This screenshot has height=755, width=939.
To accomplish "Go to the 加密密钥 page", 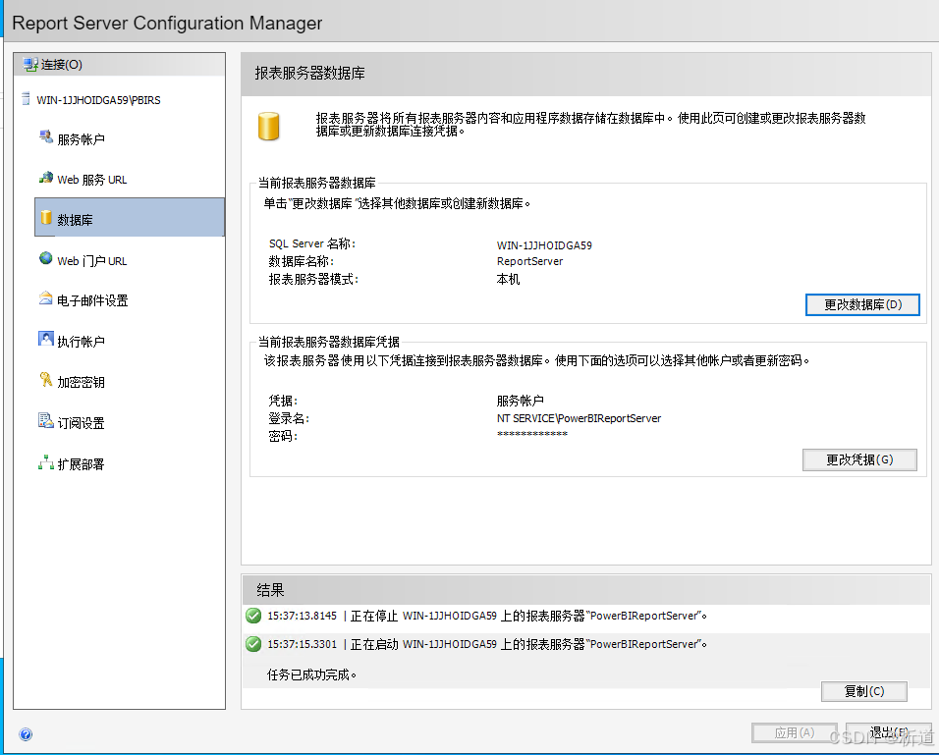I will coord(81,383).
